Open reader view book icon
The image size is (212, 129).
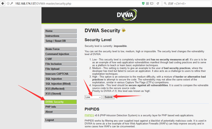pos(152,3)
